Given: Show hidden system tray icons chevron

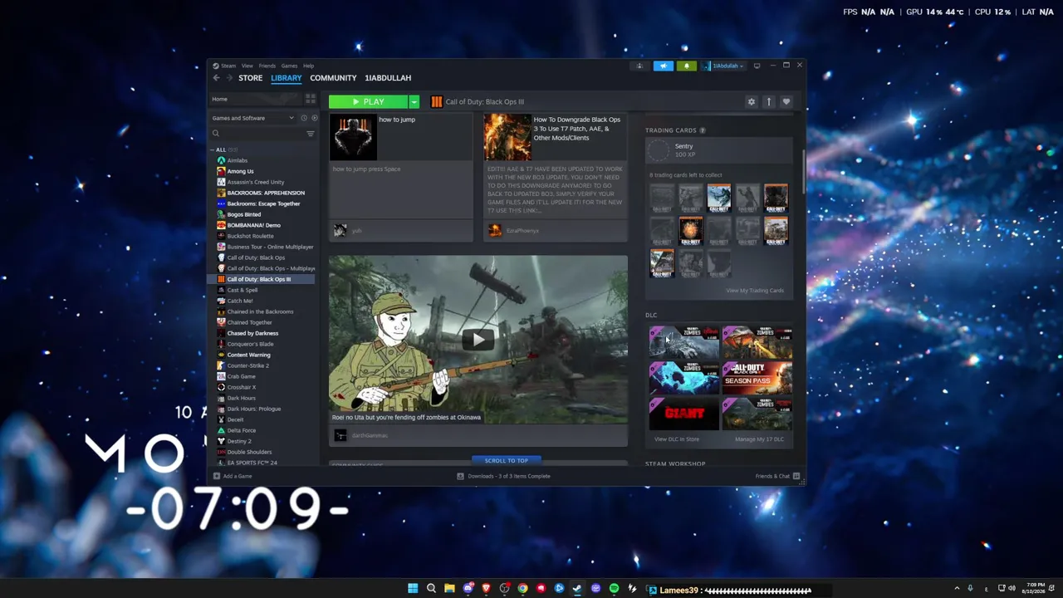Looking at the screenshot, I should (x=957, y=589).
